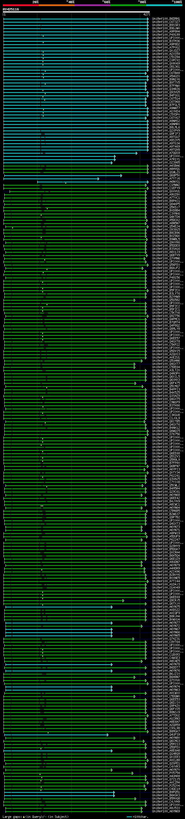
Task: Select label UniRef100_C6T0G7
Action: tap(166, 118)
